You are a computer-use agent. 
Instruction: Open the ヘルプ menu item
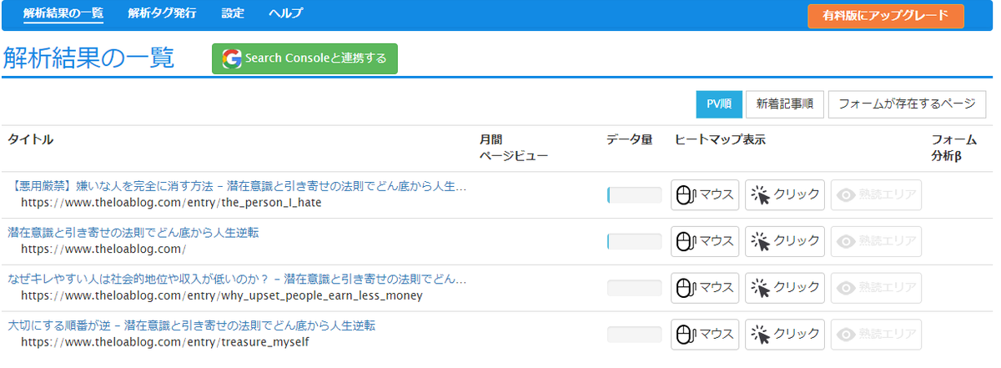pyautogui.click(x=286, y=14)
